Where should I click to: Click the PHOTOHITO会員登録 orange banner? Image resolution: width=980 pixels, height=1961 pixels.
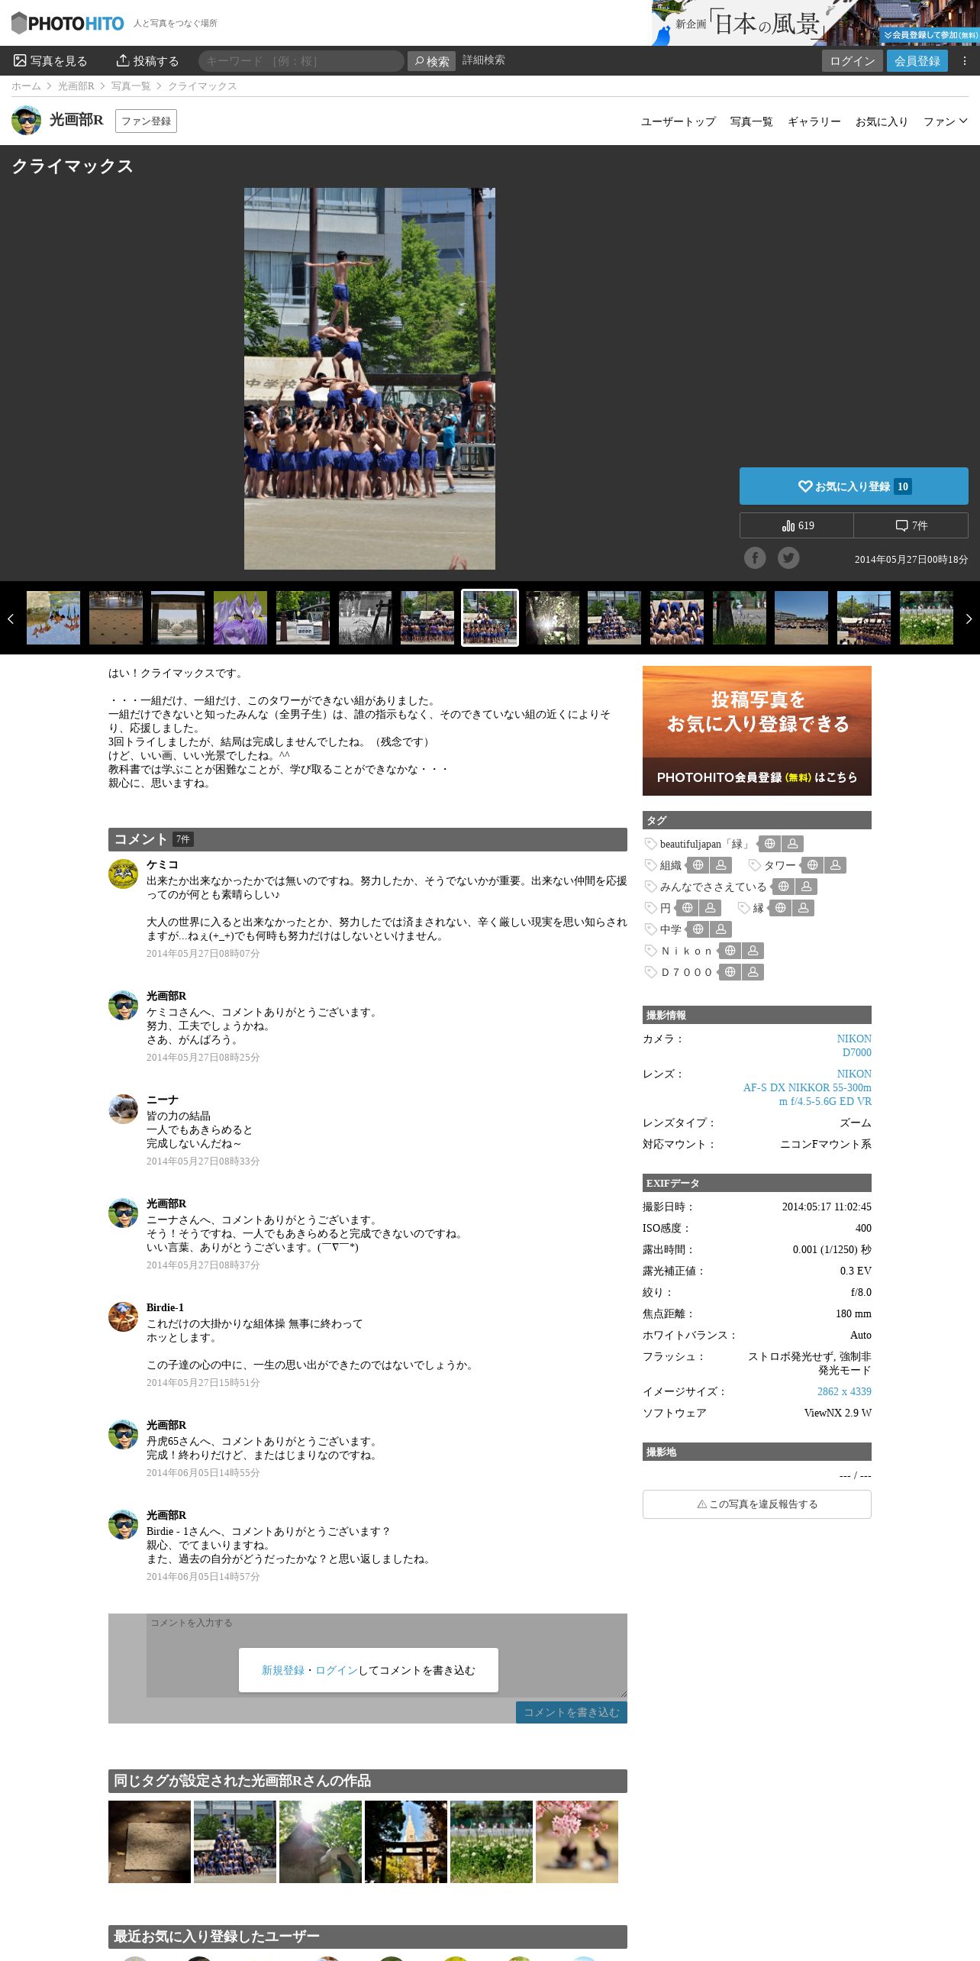click(757, 731)
